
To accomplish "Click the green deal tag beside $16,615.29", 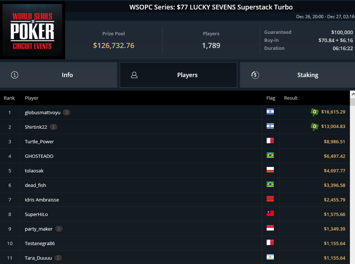I will pos(315,112).
